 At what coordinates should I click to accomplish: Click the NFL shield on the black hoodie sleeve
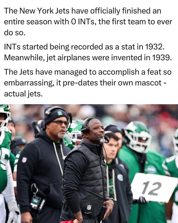(24, 160)
